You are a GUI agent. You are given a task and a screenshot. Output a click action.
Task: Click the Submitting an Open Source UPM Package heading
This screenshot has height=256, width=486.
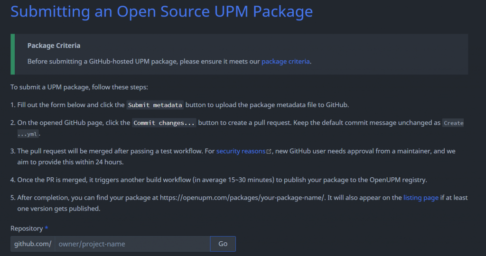[161, 11]
